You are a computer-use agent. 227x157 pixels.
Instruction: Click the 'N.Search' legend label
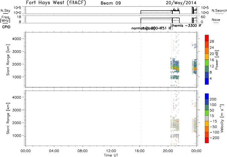click(x=219, y=10)
